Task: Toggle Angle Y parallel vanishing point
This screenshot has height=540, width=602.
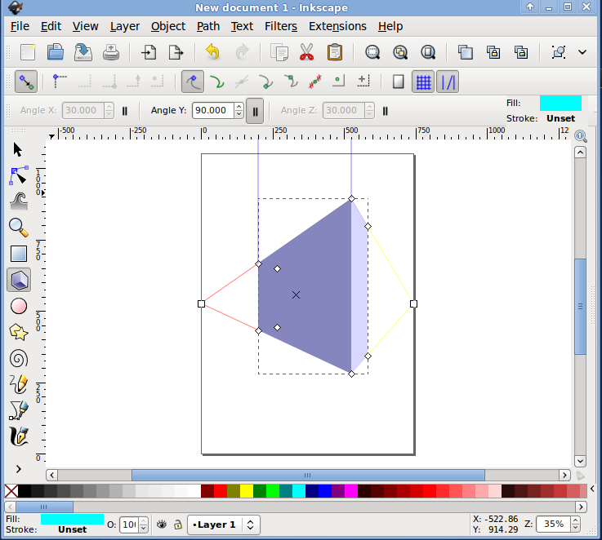Action: point(255,111)
